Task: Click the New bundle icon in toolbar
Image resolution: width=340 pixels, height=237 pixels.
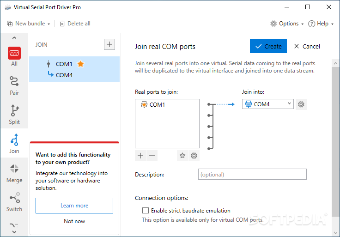Action: (x=10, y=24)
